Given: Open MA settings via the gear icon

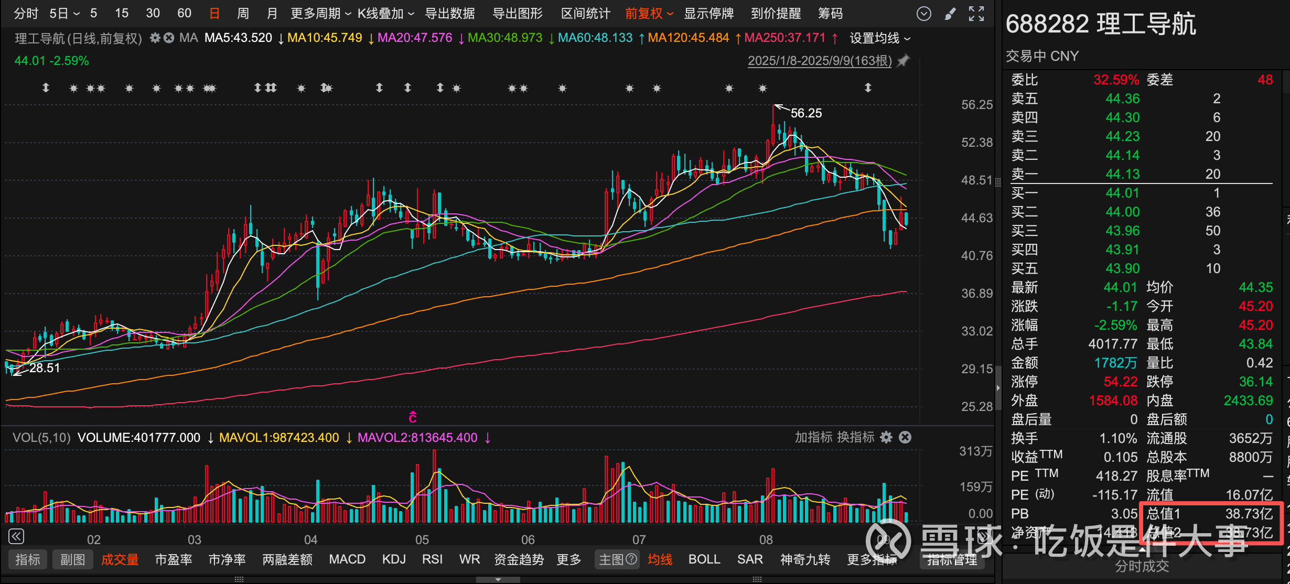Looking at the screenshot, I should click(155, 38).
